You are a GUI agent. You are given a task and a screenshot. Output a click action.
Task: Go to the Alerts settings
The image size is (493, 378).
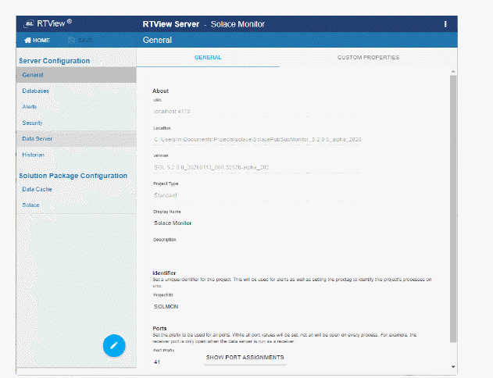[30, 106]
